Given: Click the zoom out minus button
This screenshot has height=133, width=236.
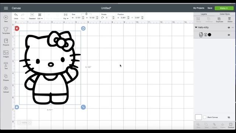Looking at the screenshot, I should click(19, 123).
